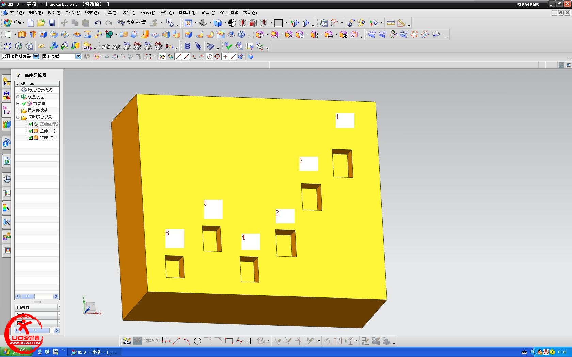This screenshot has height=357, width=572.
Task: Uncheck the 拉伸 (2) feature checkbox
Action: pyautogui.click(x=31, y=138)
